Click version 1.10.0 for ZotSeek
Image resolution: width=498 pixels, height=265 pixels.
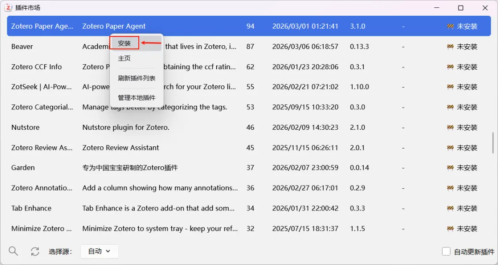click(x=360, y=87)
